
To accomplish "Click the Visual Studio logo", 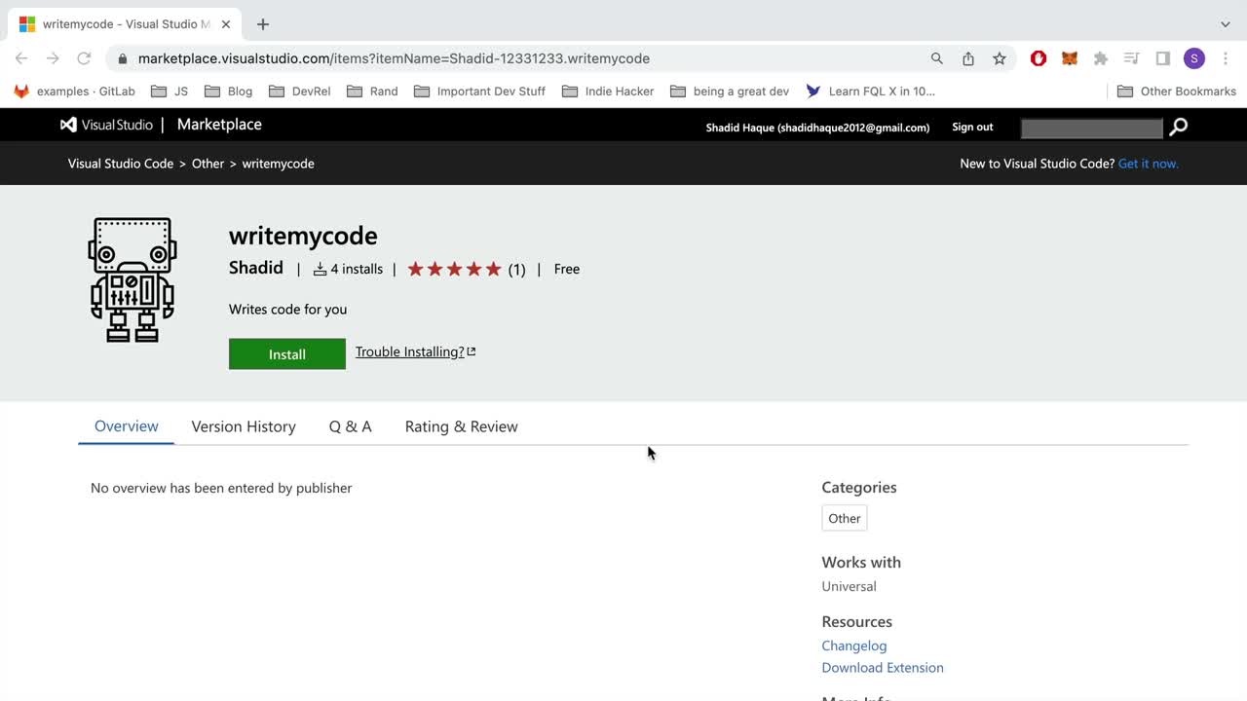I will (x=107, y=125).
